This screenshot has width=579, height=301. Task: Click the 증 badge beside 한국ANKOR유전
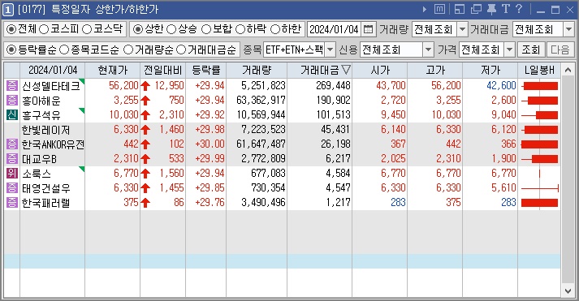pos(12,144)
